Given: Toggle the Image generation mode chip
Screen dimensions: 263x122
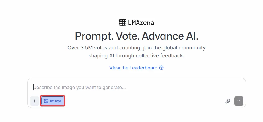Looking at the screenshot, I should pyautogui.click(x=53, y=101).
